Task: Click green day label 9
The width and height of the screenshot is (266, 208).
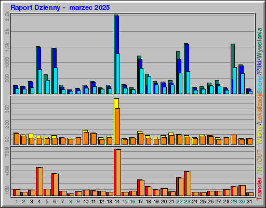Action: point(78,202)
